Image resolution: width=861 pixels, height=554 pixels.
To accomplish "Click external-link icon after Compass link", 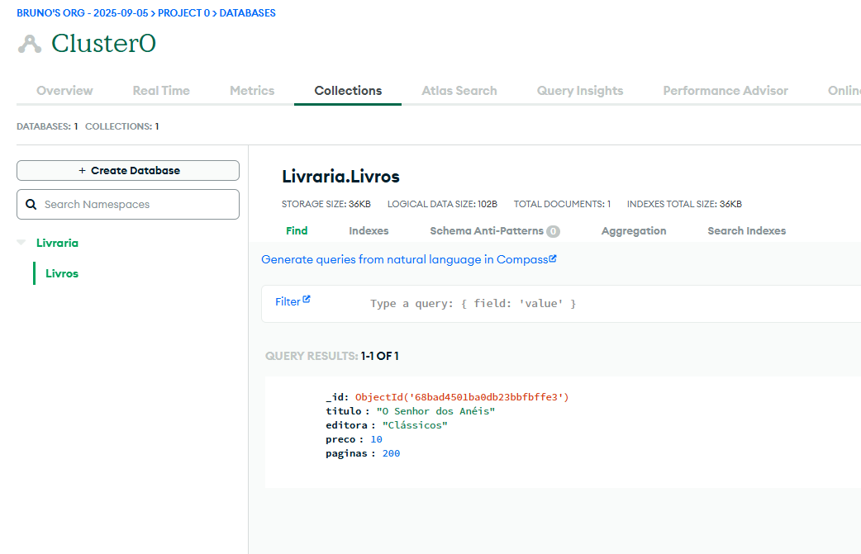I will [553, 258].
